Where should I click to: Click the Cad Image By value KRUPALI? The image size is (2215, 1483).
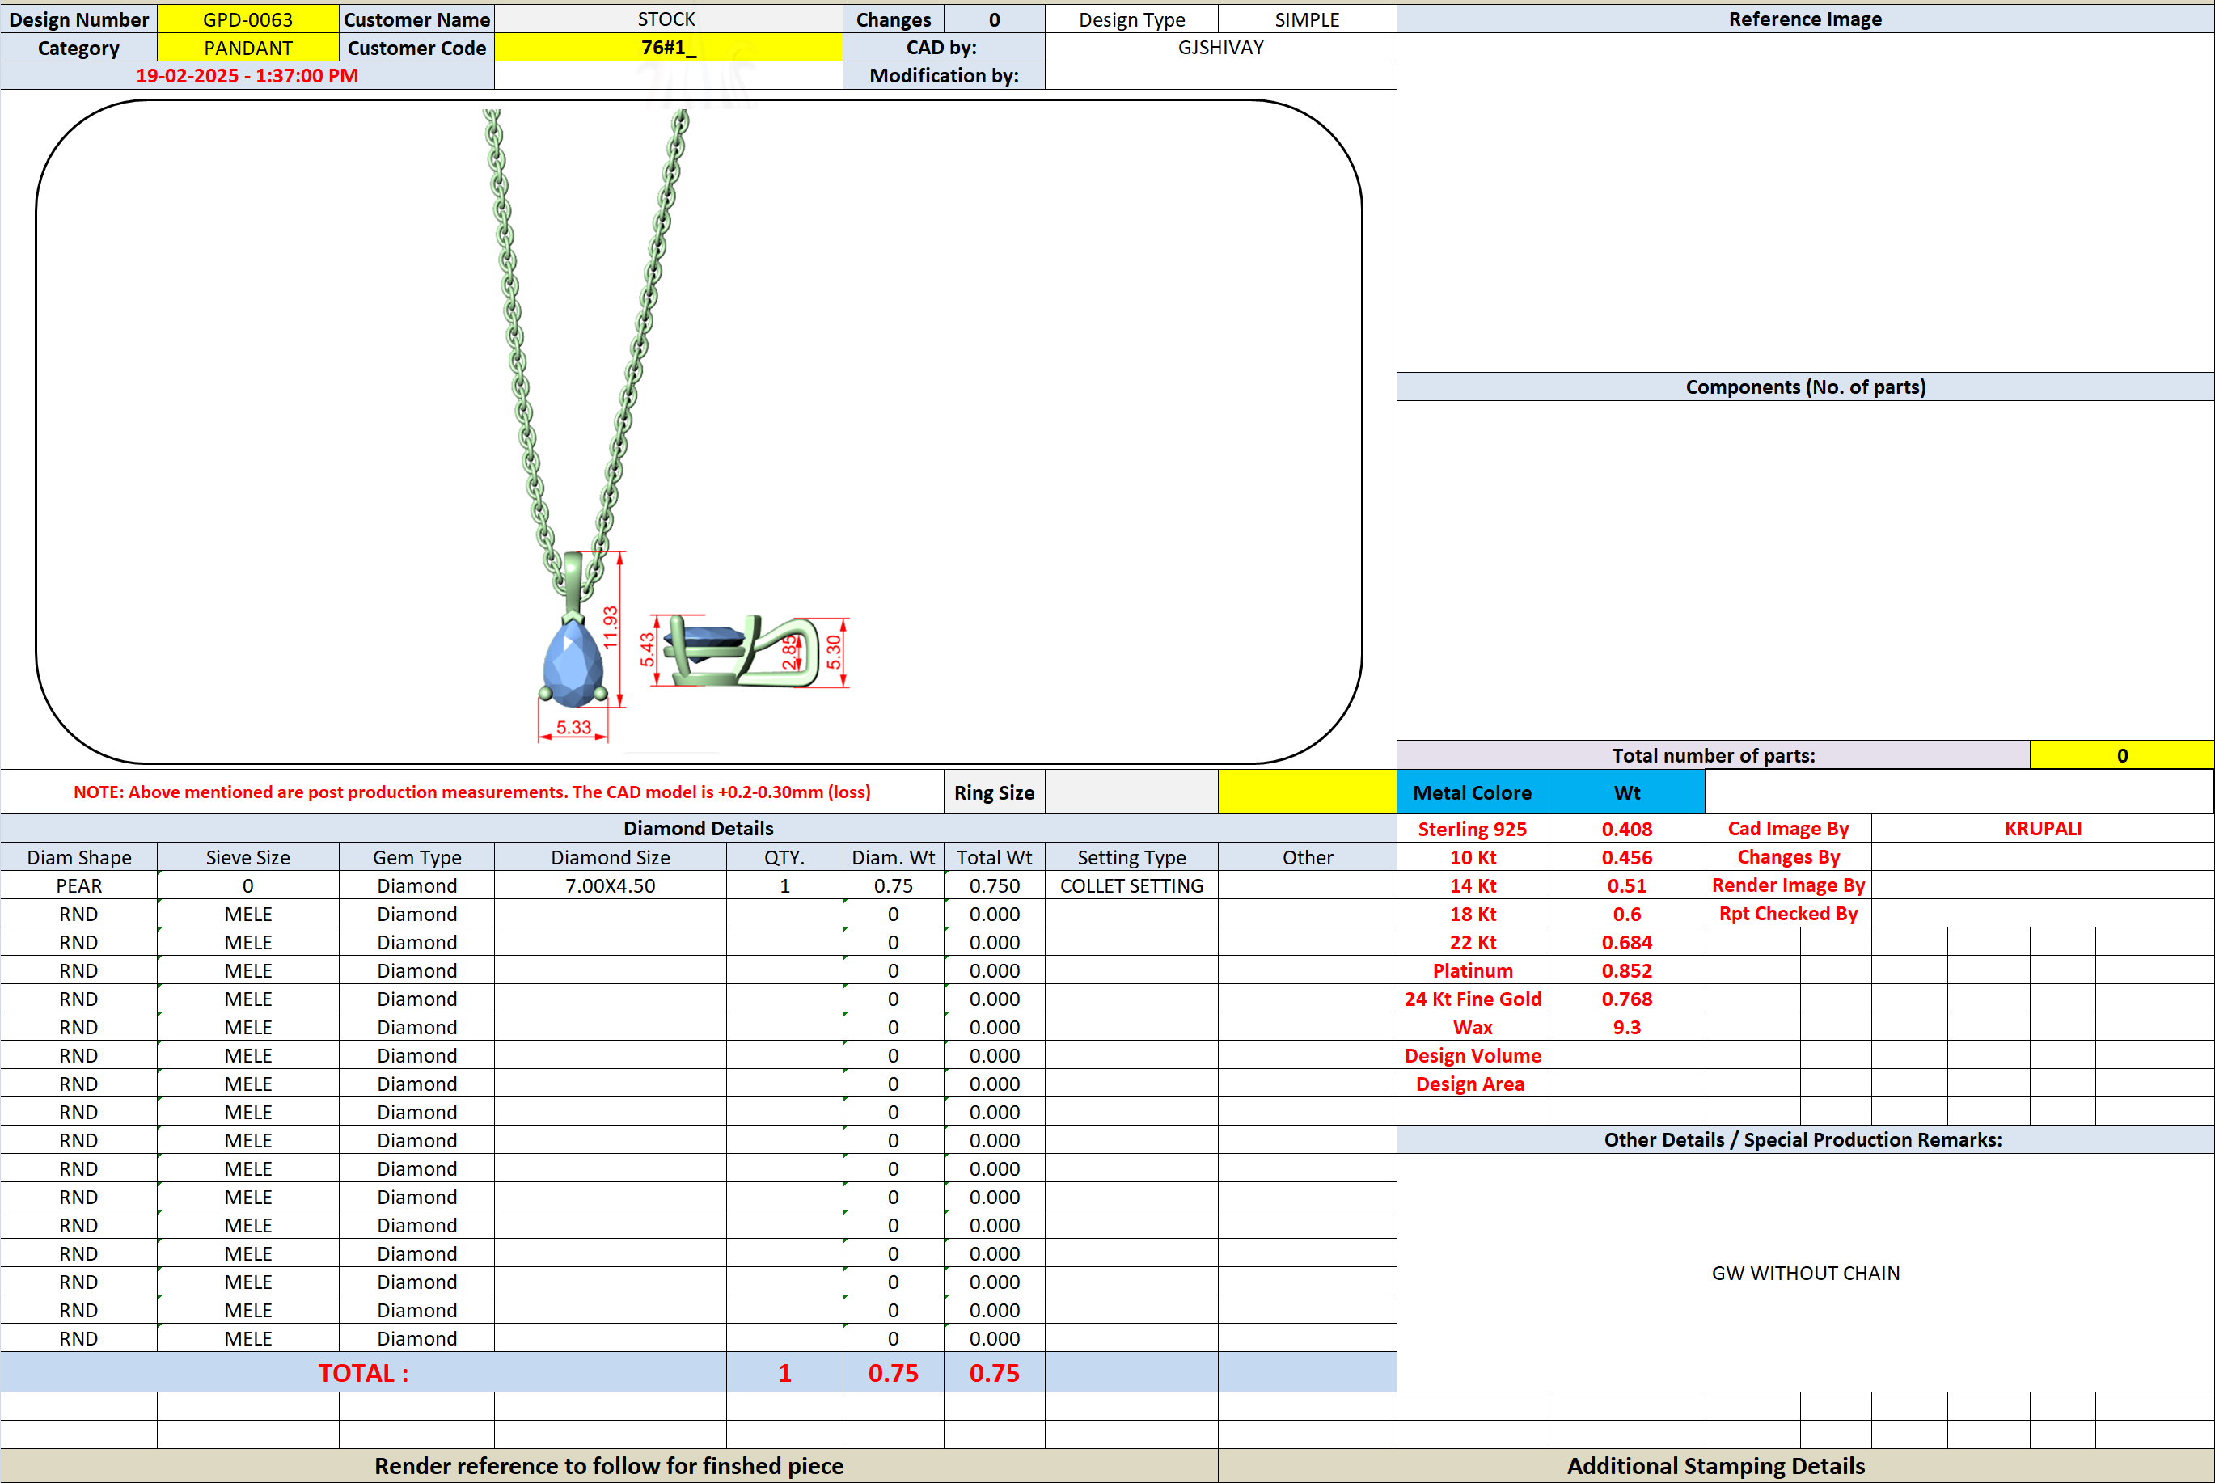[x=2043, y=829]
